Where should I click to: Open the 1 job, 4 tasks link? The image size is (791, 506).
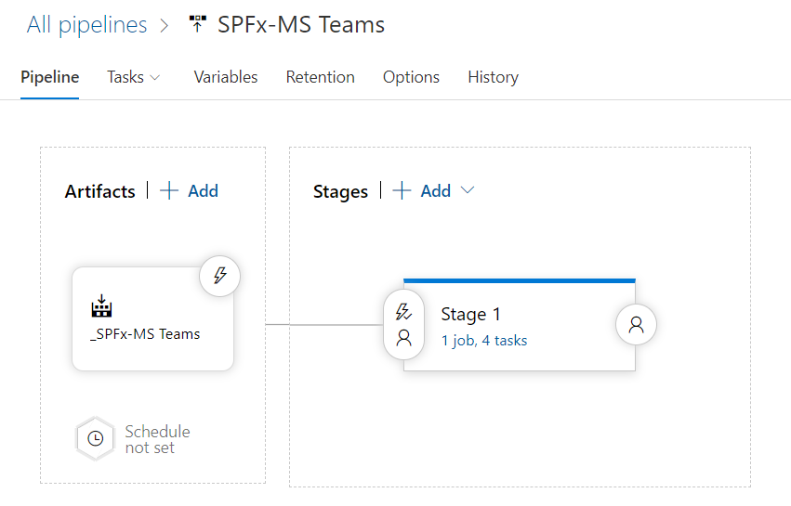pos(484,341)
